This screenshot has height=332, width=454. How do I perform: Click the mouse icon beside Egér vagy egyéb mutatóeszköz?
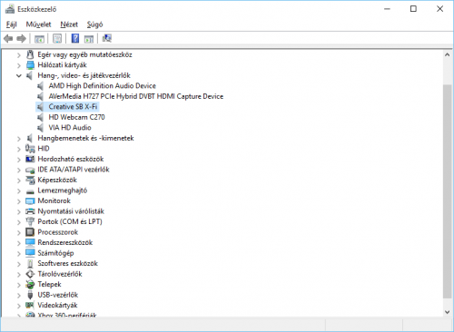[x=30, y=54]
